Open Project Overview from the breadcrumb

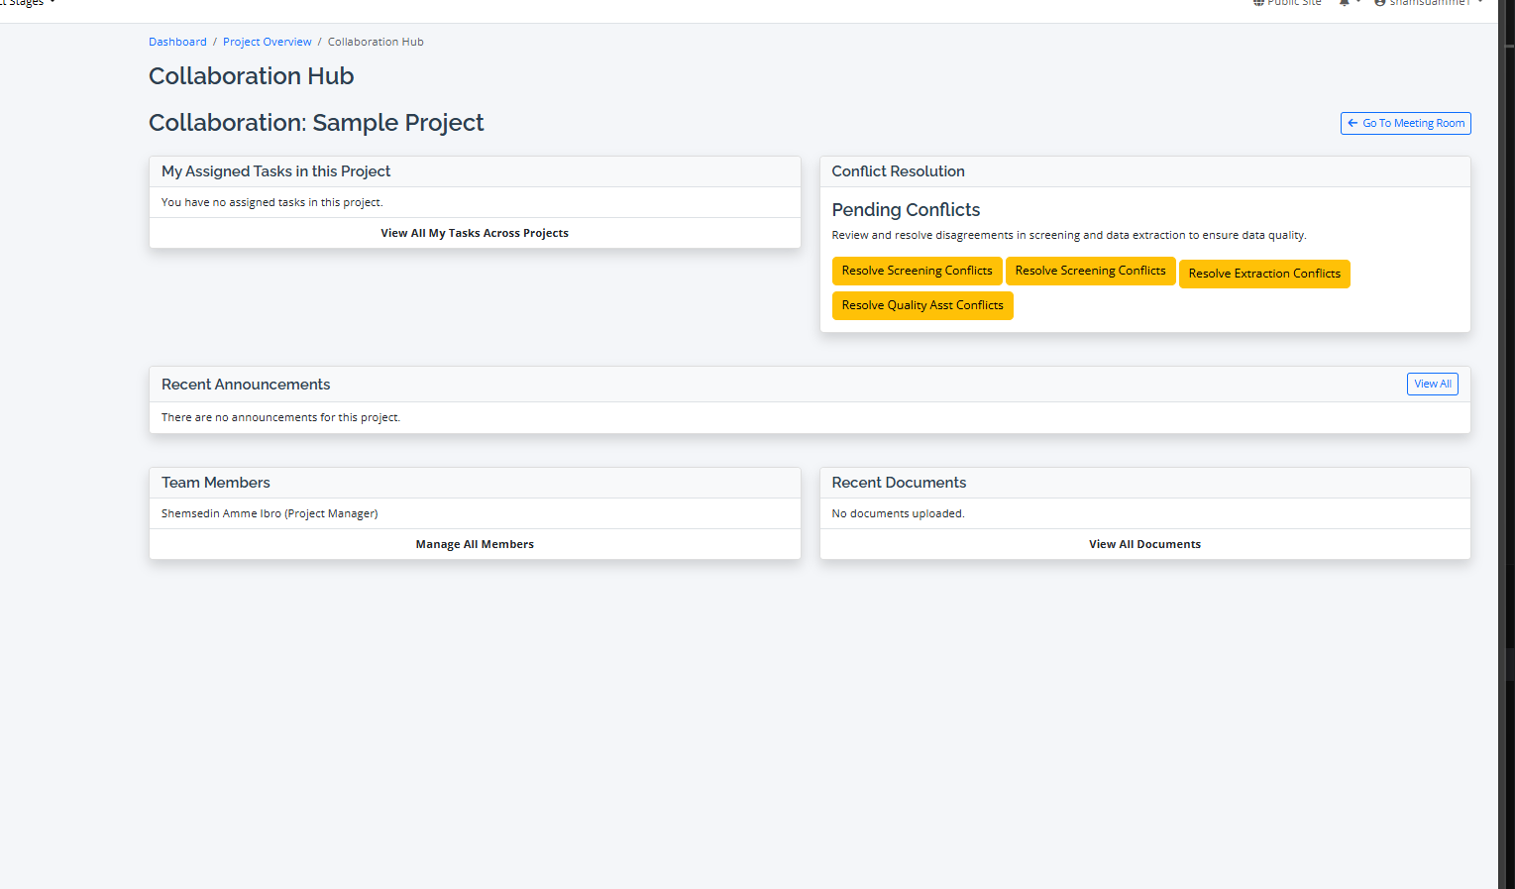click(x=267, y=41)
